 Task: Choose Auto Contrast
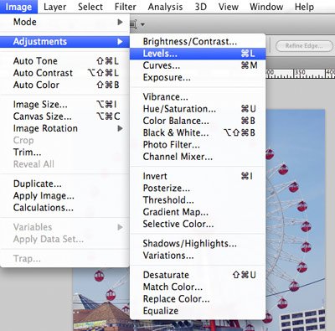[64, 73]
